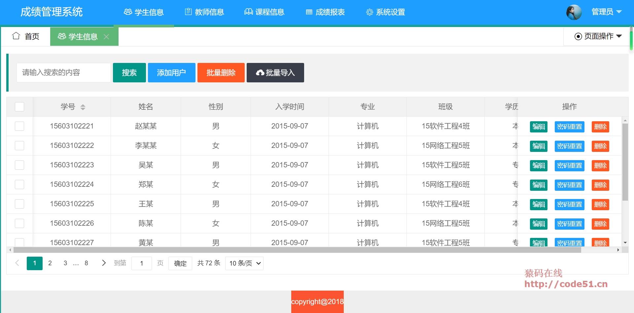Screen dimensions: 634x313
Task: Close the 学生信息 tab
Action: click(x=106, y=37)
